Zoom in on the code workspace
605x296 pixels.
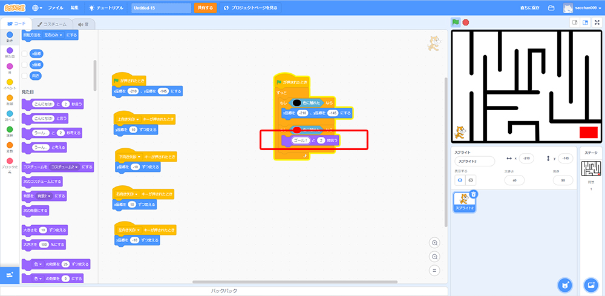[x=434, y=242]
